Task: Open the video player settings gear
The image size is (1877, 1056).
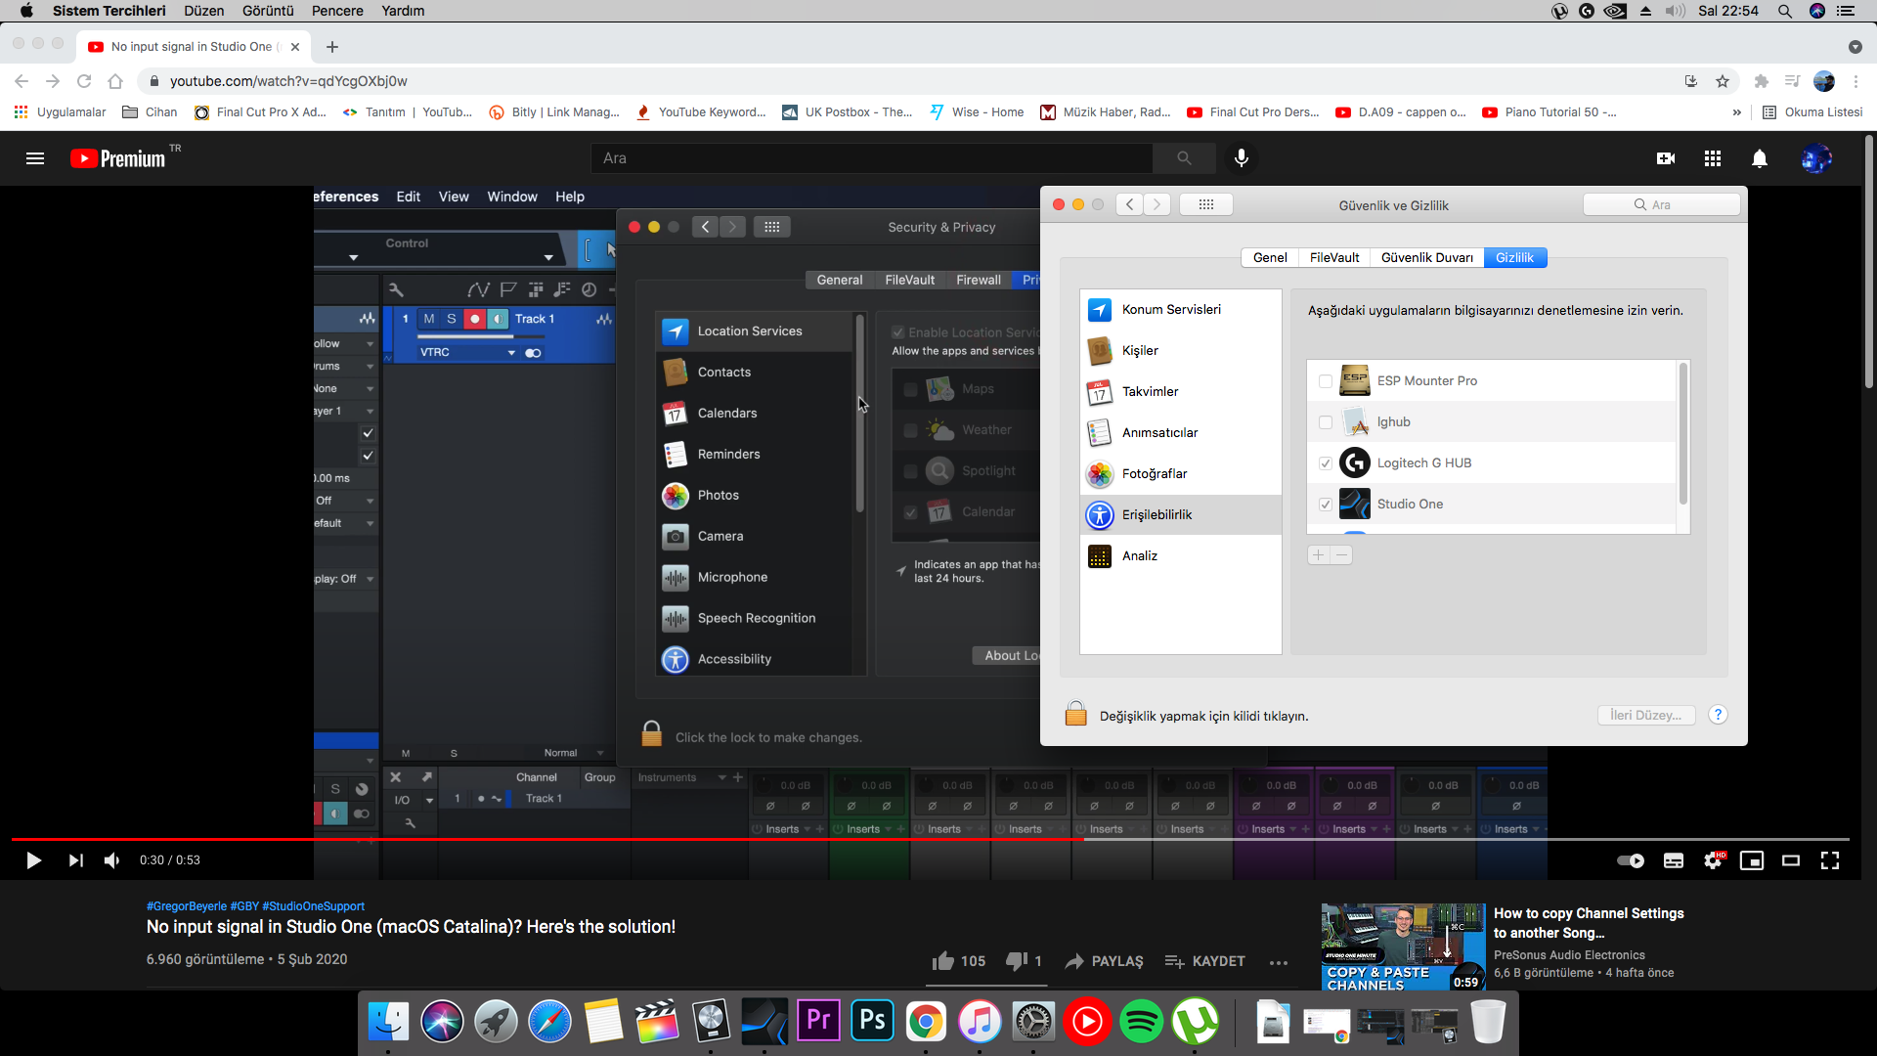Action: [1713, 860]
